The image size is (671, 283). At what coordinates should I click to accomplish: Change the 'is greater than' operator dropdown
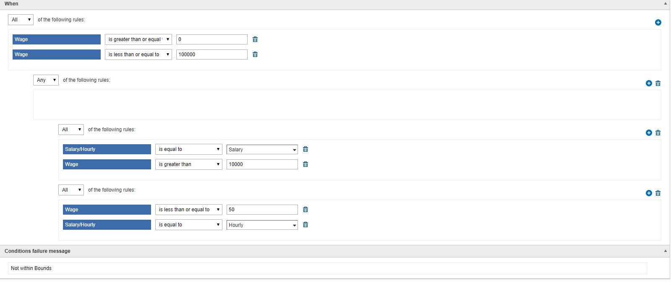pos(188,164)
